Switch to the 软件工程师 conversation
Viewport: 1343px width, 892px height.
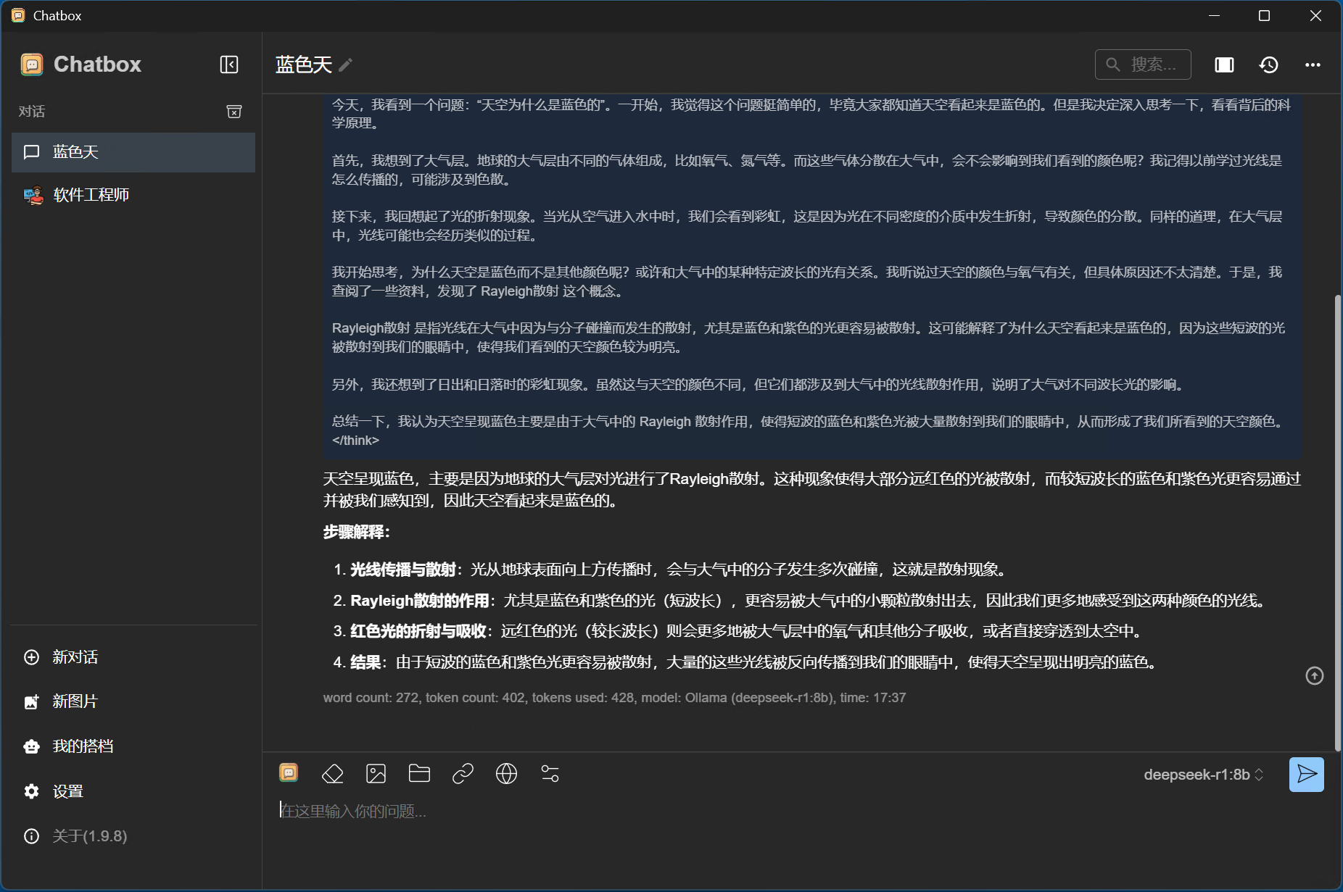click(x=91, y=194)
